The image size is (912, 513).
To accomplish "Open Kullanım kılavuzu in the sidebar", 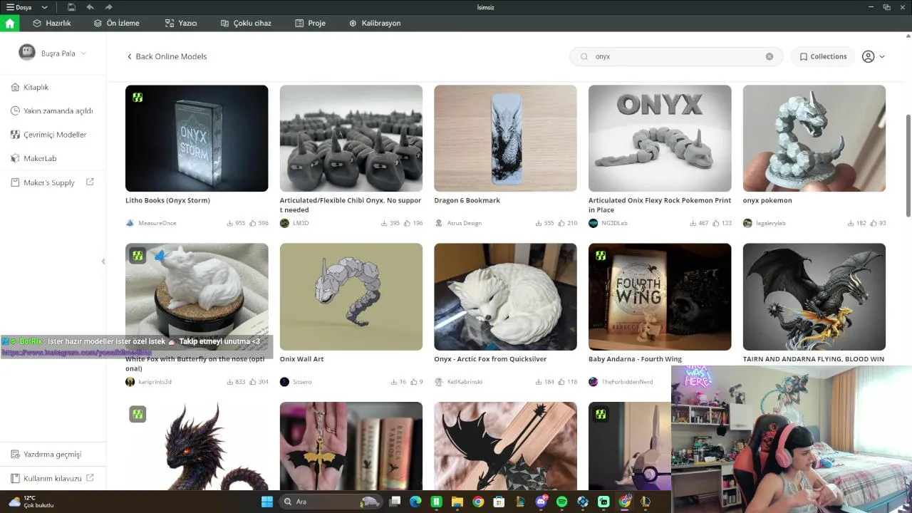I will click(48, 478).
